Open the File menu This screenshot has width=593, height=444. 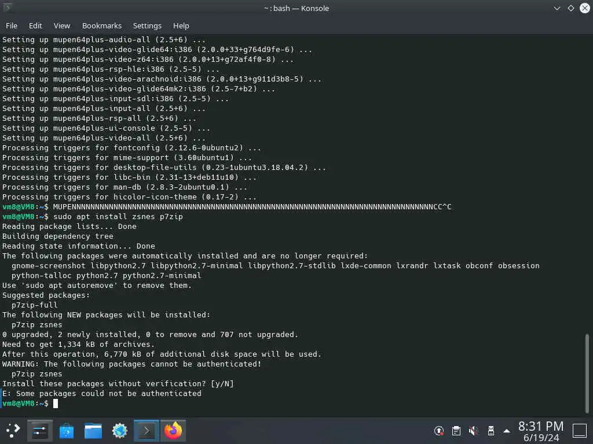12,25
